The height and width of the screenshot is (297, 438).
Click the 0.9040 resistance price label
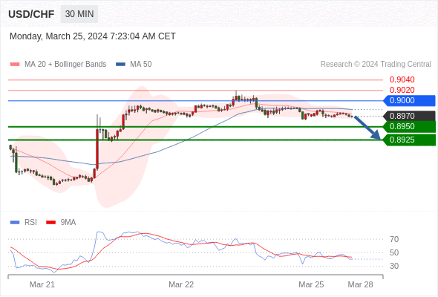coord(402,79)
